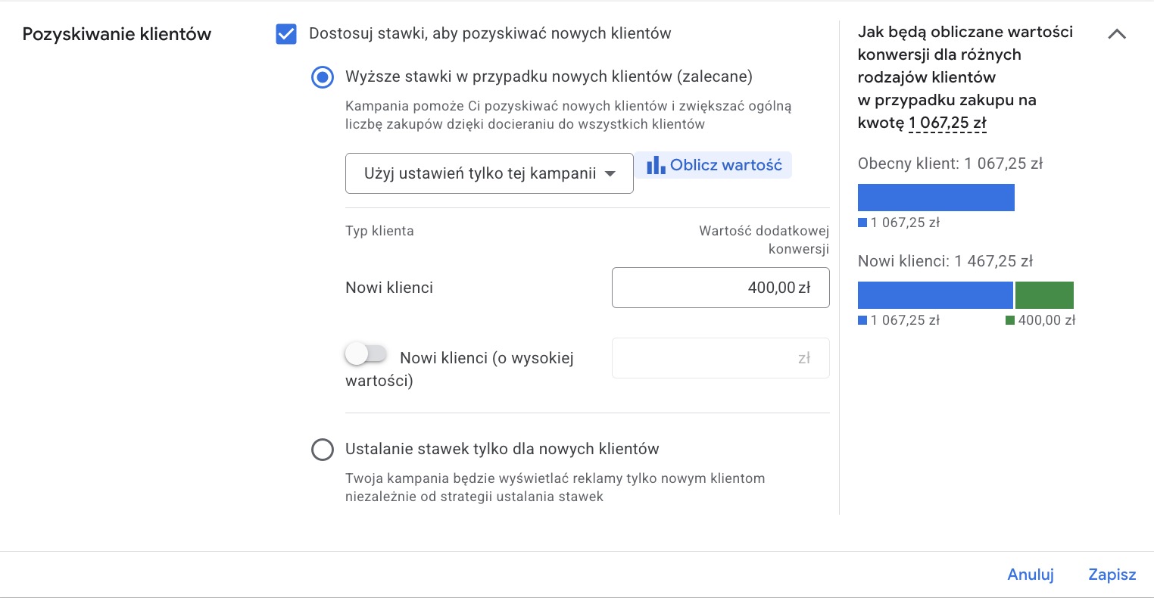Click "Obecny klient: 1 067,25 zł" label
The image size is (1154, 598).
[950, 164]
